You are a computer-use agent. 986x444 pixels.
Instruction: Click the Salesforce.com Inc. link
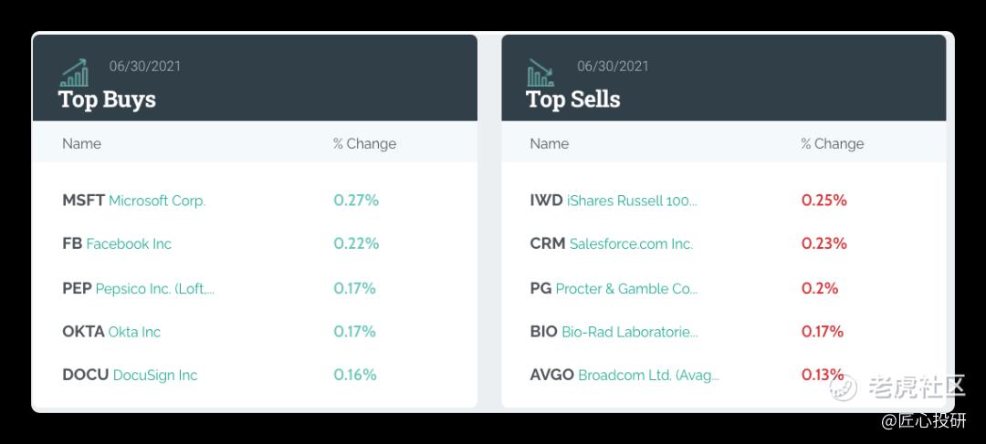point(631,243)
